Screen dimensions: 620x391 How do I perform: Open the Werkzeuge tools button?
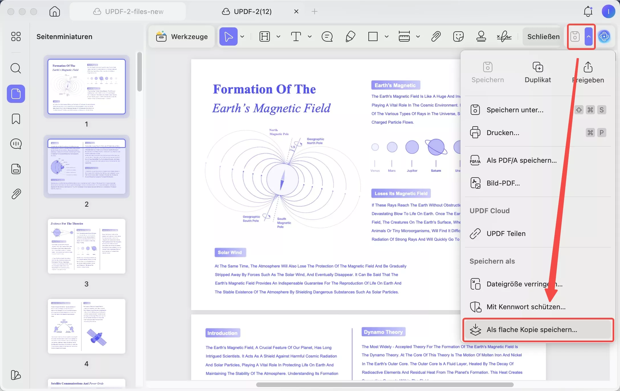[181, 36]
